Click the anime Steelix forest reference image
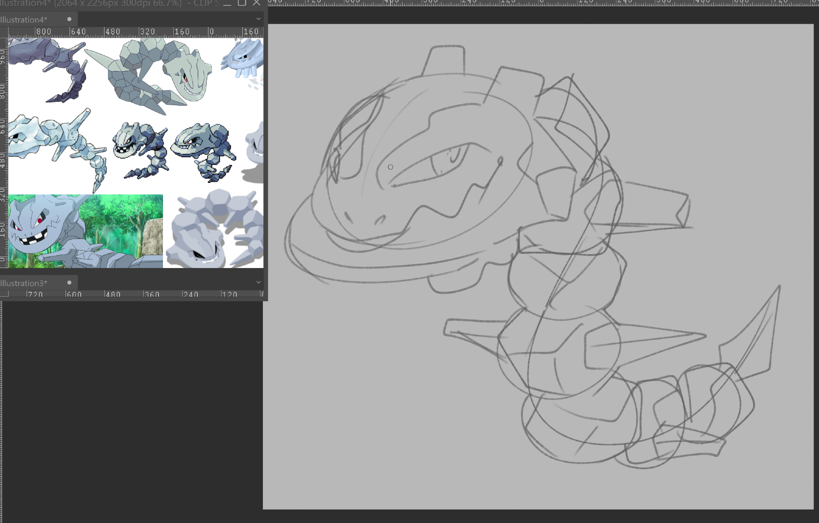The width and height of the screenshot is (819, 523). [86, 231]
